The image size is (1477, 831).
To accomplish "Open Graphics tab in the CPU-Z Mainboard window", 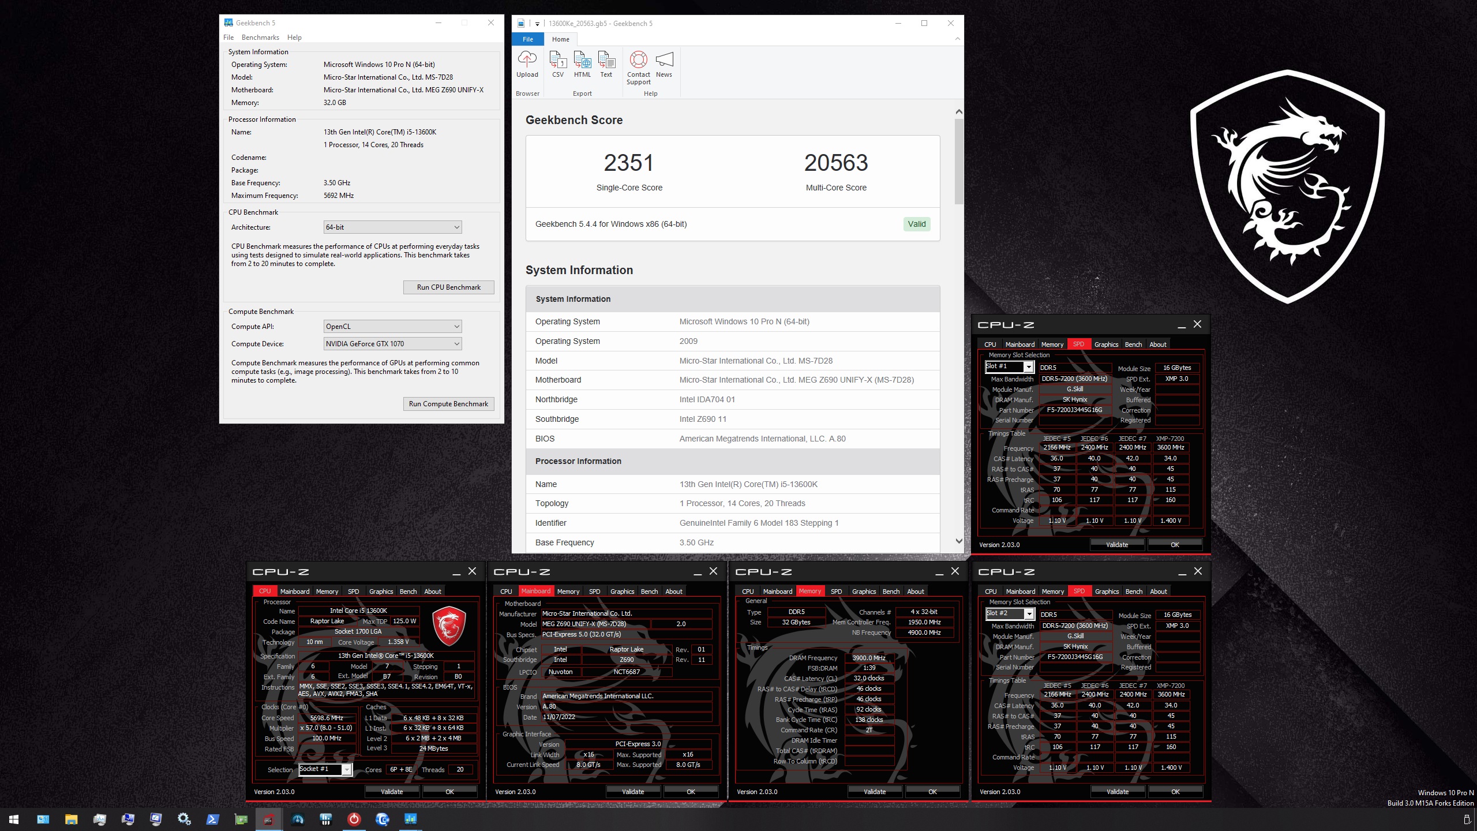I will click(x=622, y=592).
